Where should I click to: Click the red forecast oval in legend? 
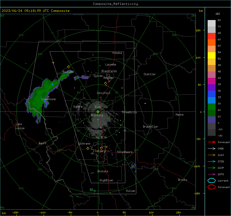pos(211,187)
